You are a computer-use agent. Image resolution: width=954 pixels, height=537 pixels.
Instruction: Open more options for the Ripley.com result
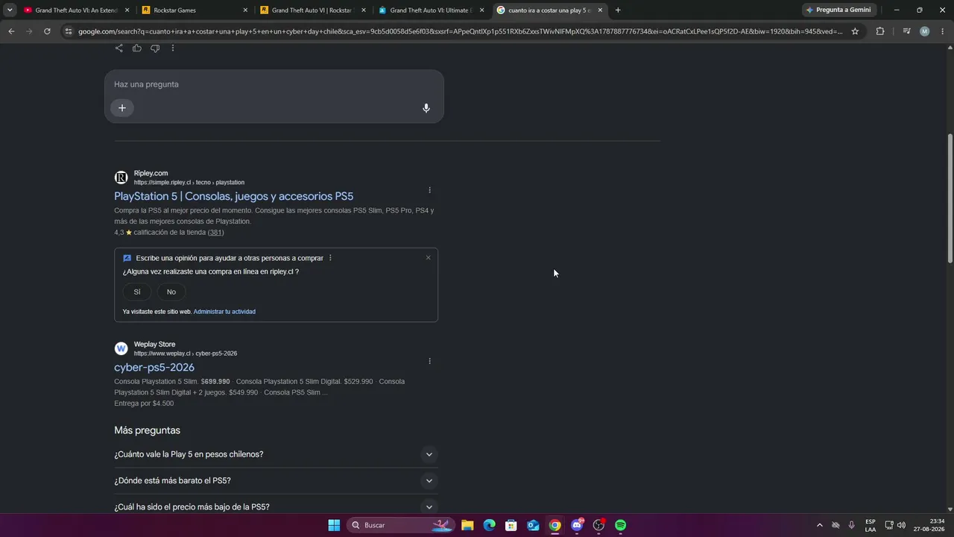(429, 190)
